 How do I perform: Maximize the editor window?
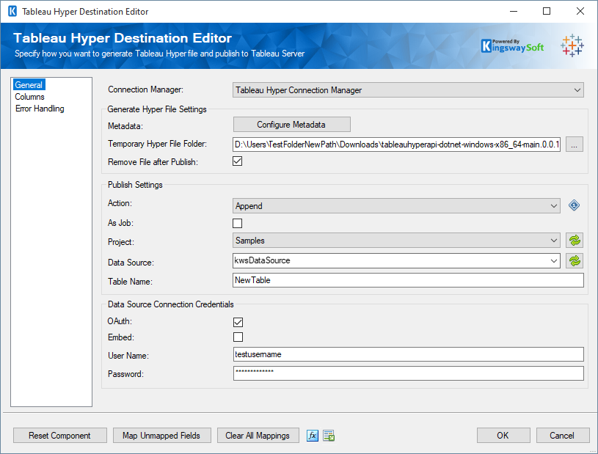pos(547,11)
